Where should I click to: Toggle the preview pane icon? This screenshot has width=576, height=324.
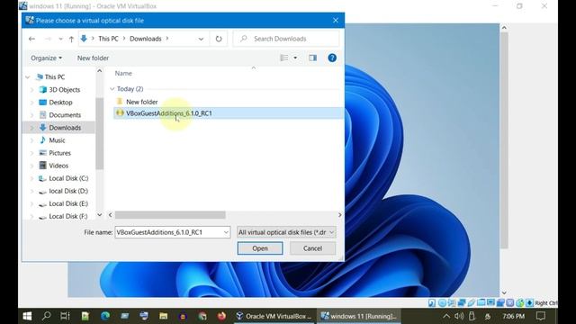[x=312, y=58]
